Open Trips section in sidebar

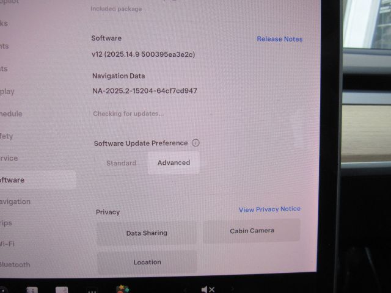click(x=6, y=223)
